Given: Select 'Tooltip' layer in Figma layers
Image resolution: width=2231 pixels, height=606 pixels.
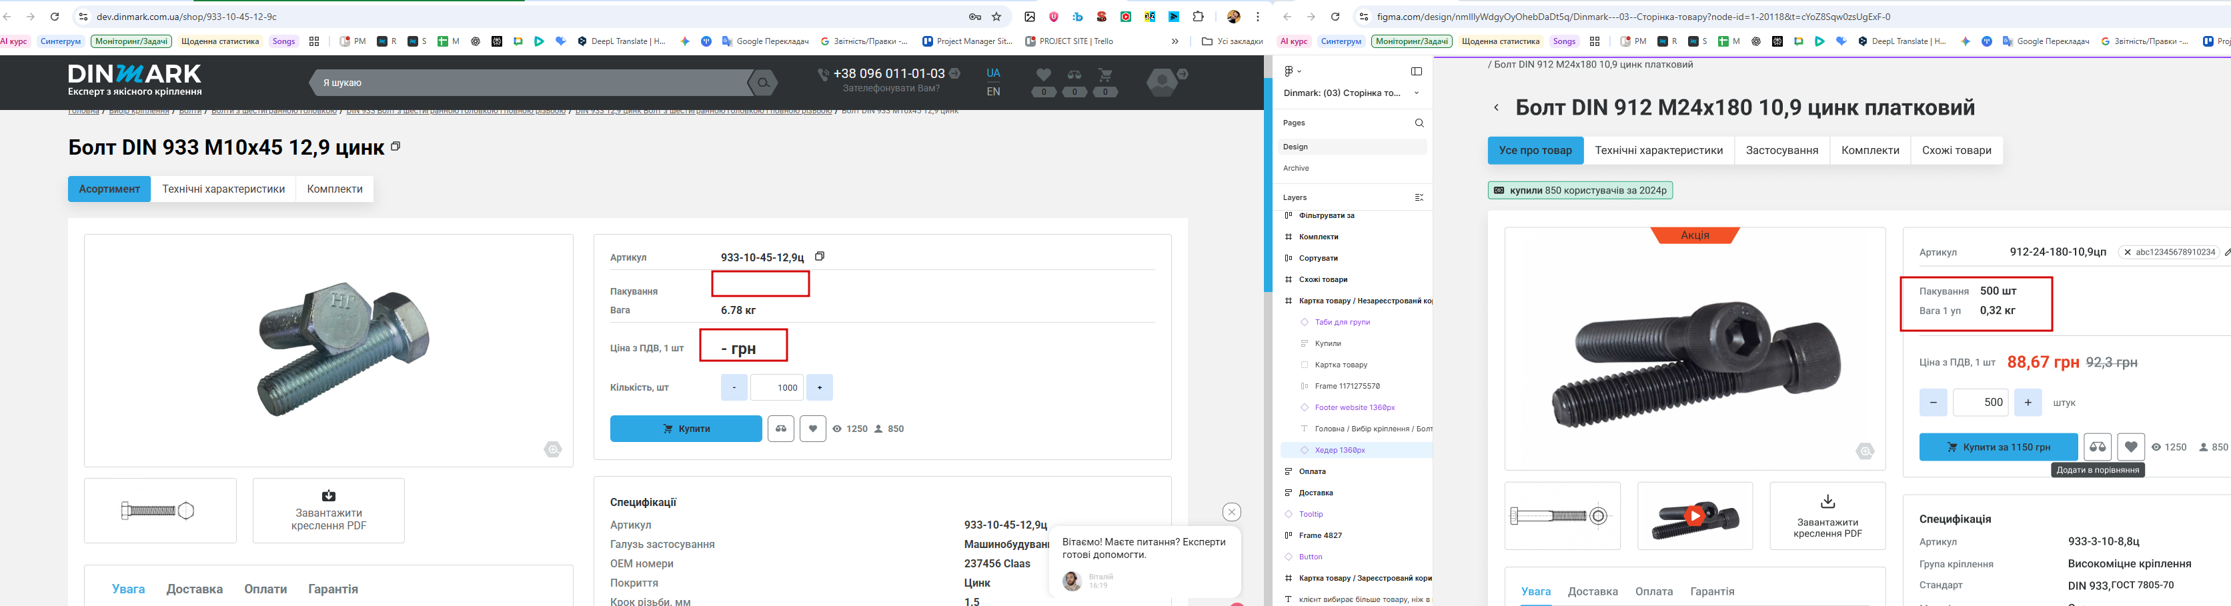Looking at the screenshot, I should (1311, 514).
